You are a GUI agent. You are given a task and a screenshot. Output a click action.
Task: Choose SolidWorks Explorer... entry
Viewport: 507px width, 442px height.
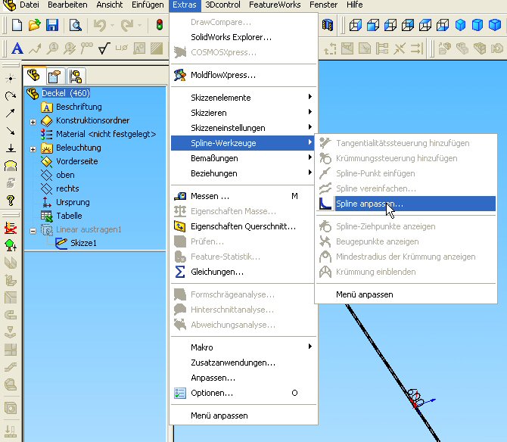(x=232, y=37)
